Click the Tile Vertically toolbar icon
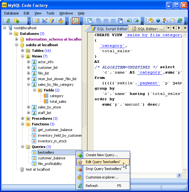Viewport: 189px width, 192px height. click(x=113, y=21)
